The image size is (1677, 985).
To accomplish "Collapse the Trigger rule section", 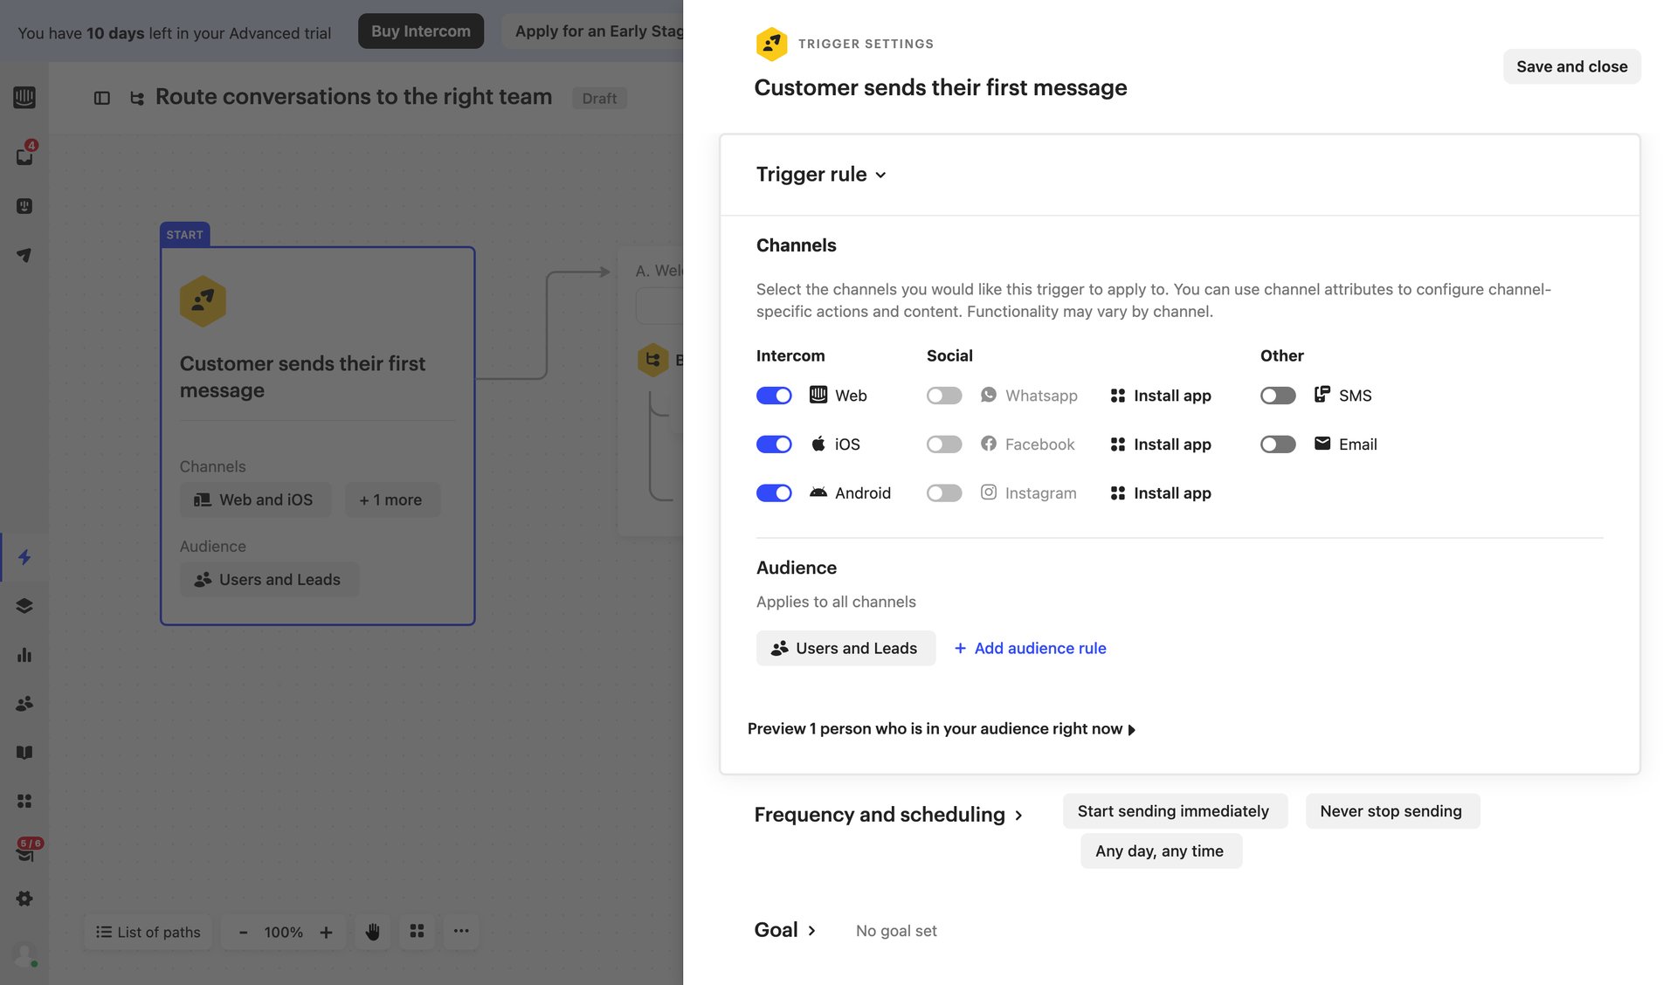I will coord(880,175).
